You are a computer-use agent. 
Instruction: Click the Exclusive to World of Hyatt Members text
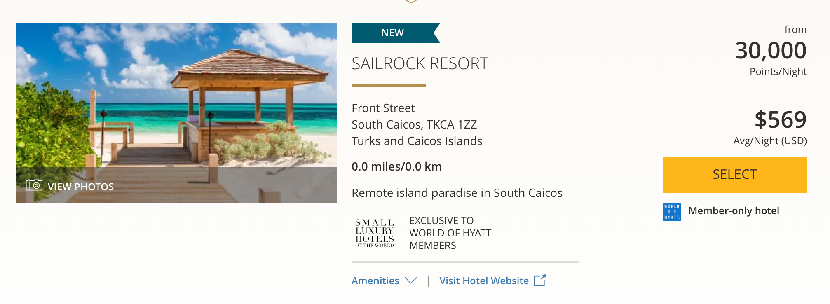(x=450, y=233)
